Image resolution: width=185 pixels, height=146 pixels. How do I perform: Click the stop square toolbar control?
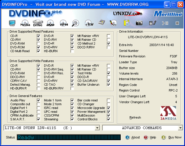pyautogui.click(x=177, y=23)
